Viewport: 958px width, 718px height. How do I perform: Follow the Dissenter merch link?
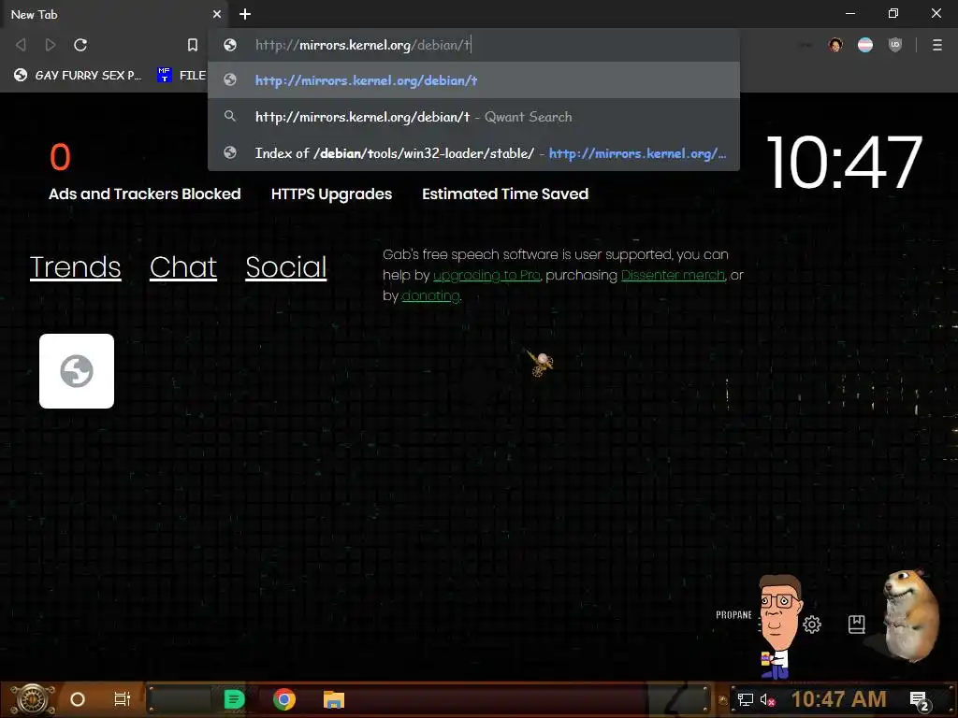pos(674,276)
